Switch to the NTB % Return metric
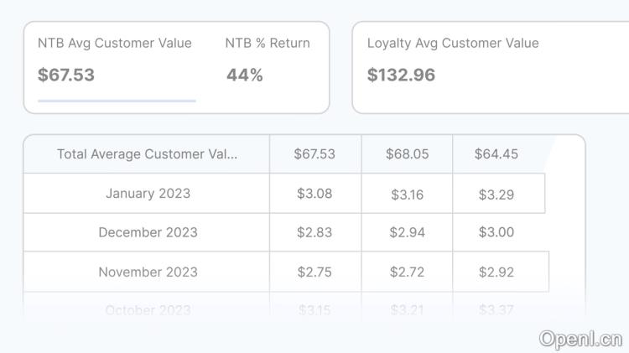Screen dimensions: 629x353 (268, 44)
